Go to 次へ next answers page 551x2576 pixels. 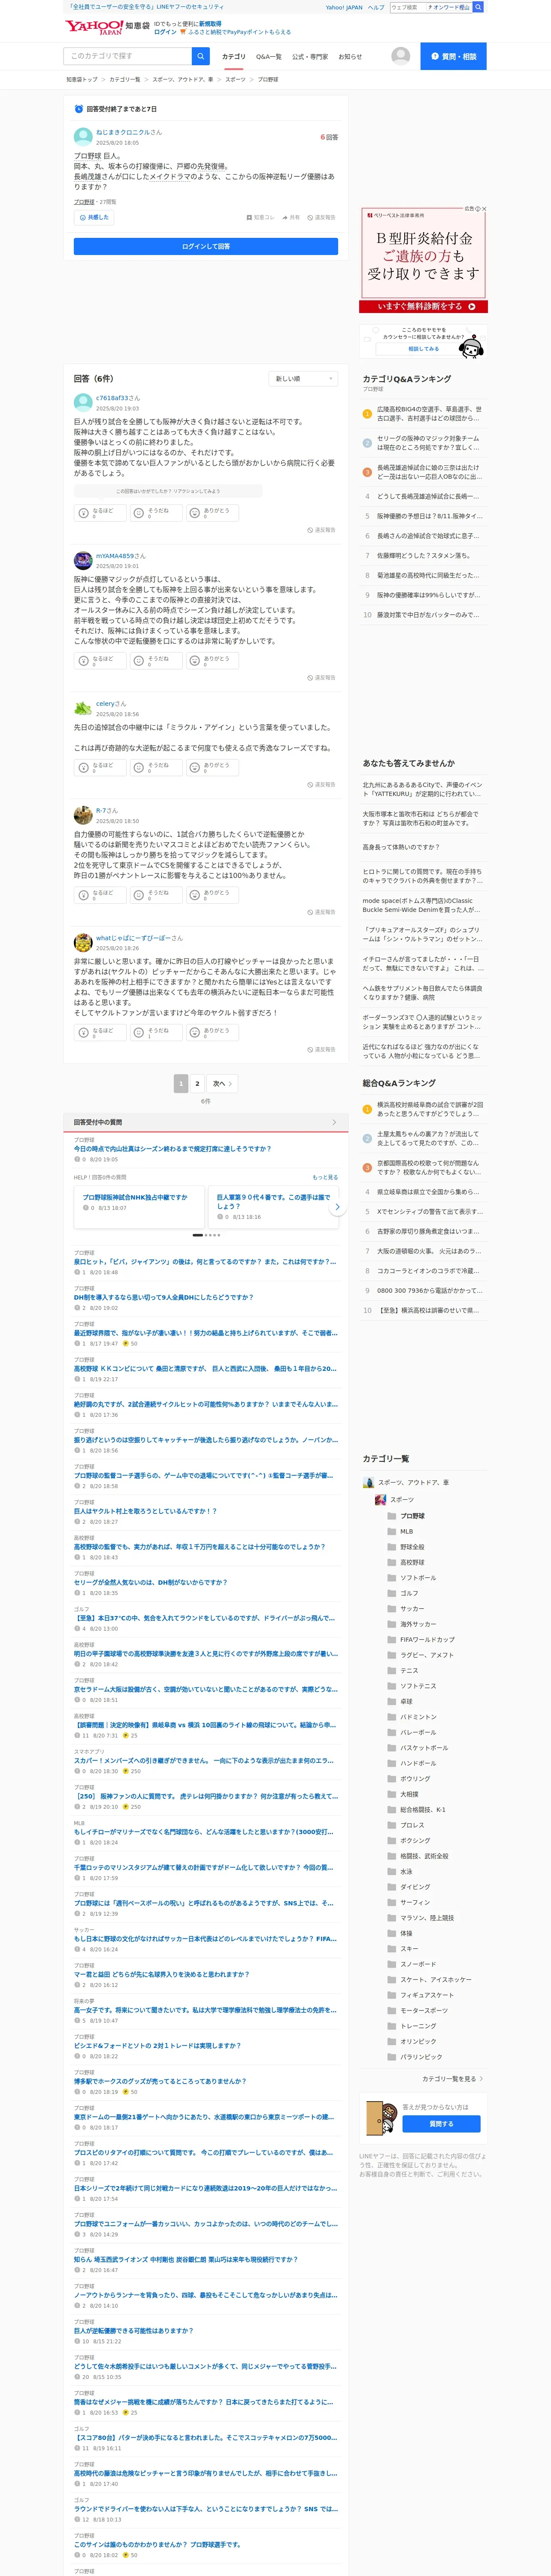pyautogui.click(x=222, y=1083)
